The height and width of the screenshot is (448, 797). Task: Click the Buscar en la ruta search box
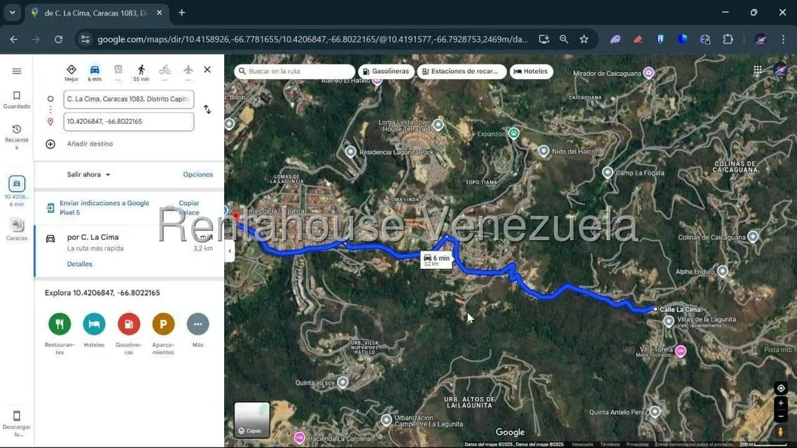click(295, 71)
